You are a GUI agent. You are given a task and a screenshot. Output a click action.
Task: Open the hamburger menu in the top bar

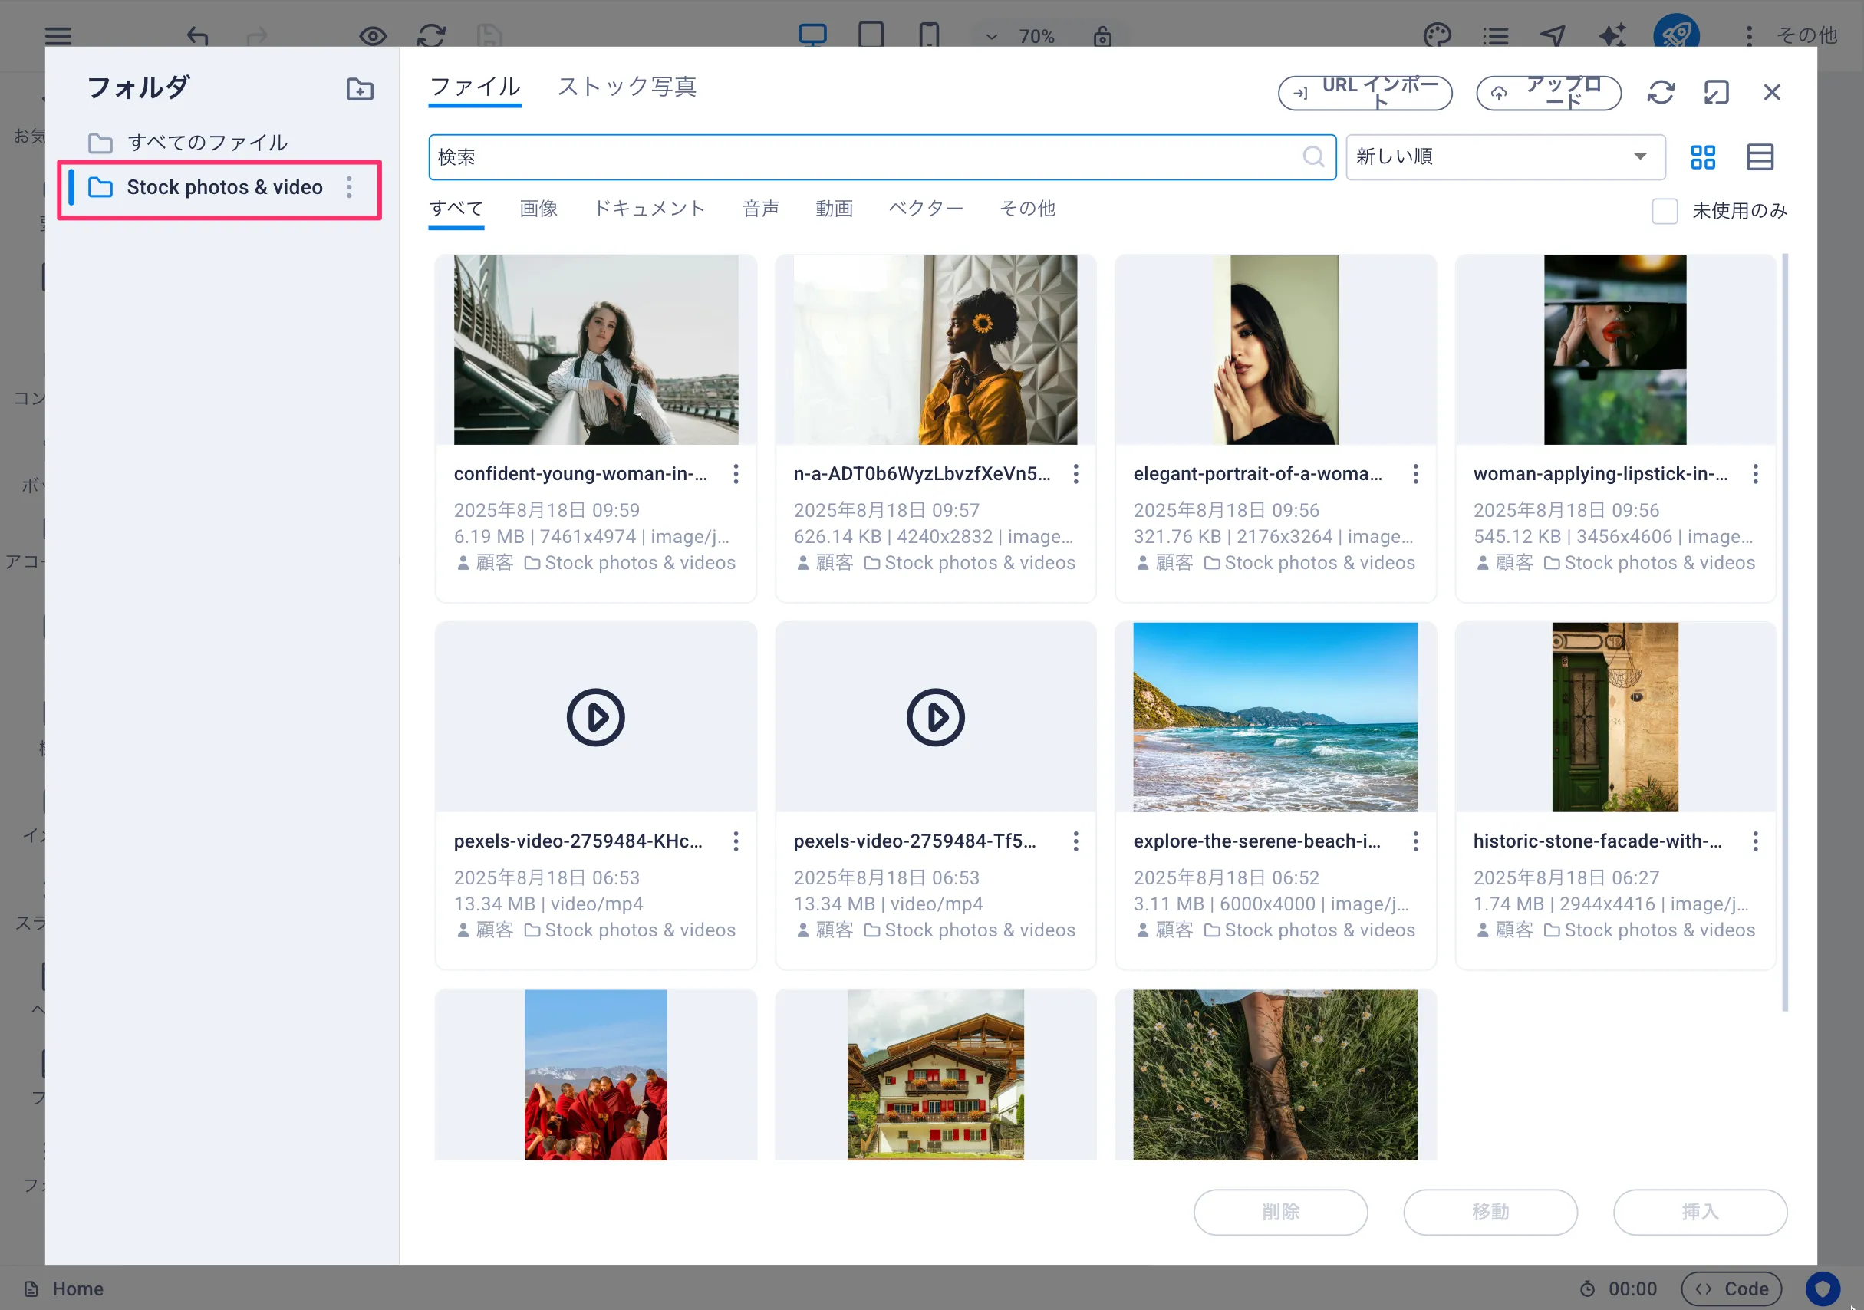[x=58, y=36]
